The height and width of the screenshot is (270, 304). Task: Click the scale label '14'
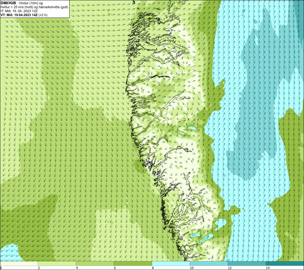pos(268,268)
